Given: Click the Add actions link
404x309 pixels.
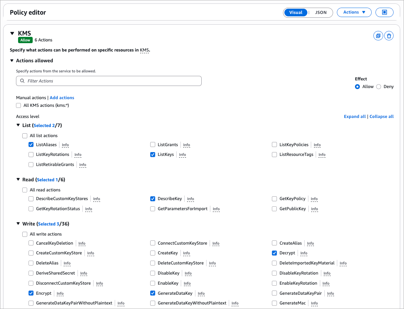Looking at the screenshot, I should 62,97.
